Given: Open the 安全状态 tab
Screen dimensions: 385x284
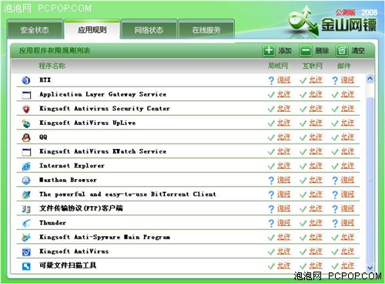Looking at the screenshot, I should click(35, 30).
